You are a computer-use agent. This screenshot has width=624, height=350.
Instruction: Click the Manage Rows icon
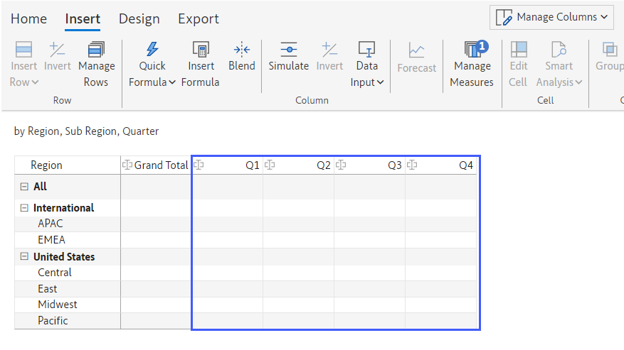pyautogui.click(x=96, y=50)
